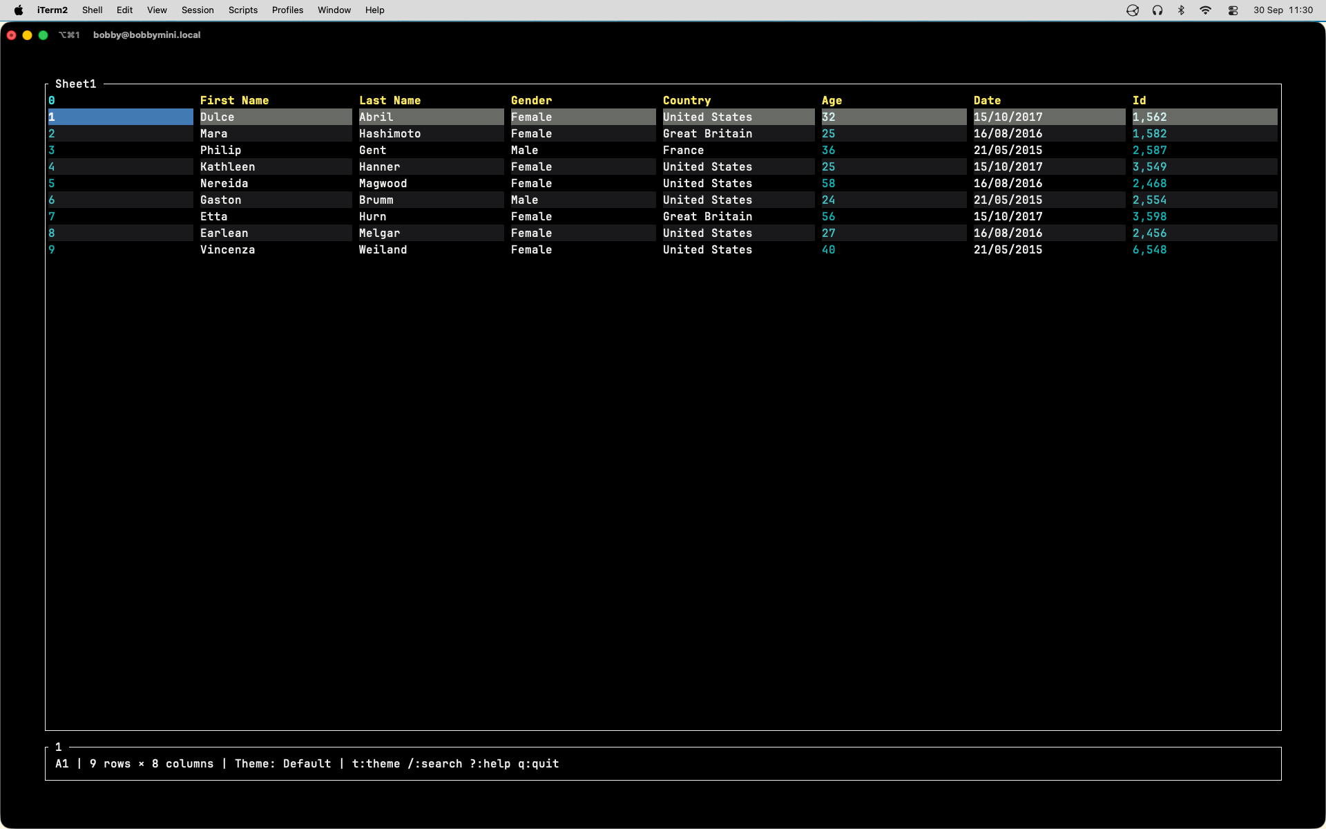Open the Apple menu icon
The height and width of the screenshot is (829, 1326).
[19, 10]
